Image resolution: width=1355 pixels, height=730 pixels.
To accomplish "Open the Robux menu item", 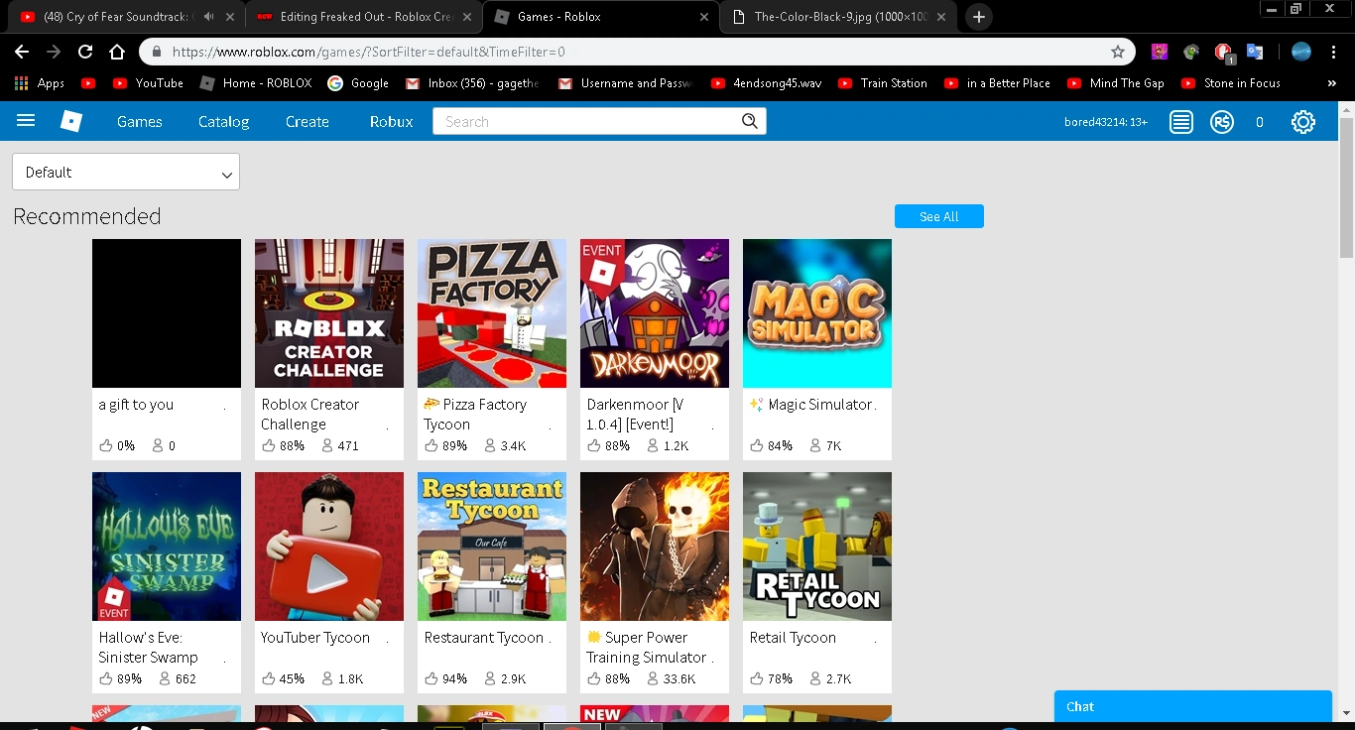I will (392, 121).
